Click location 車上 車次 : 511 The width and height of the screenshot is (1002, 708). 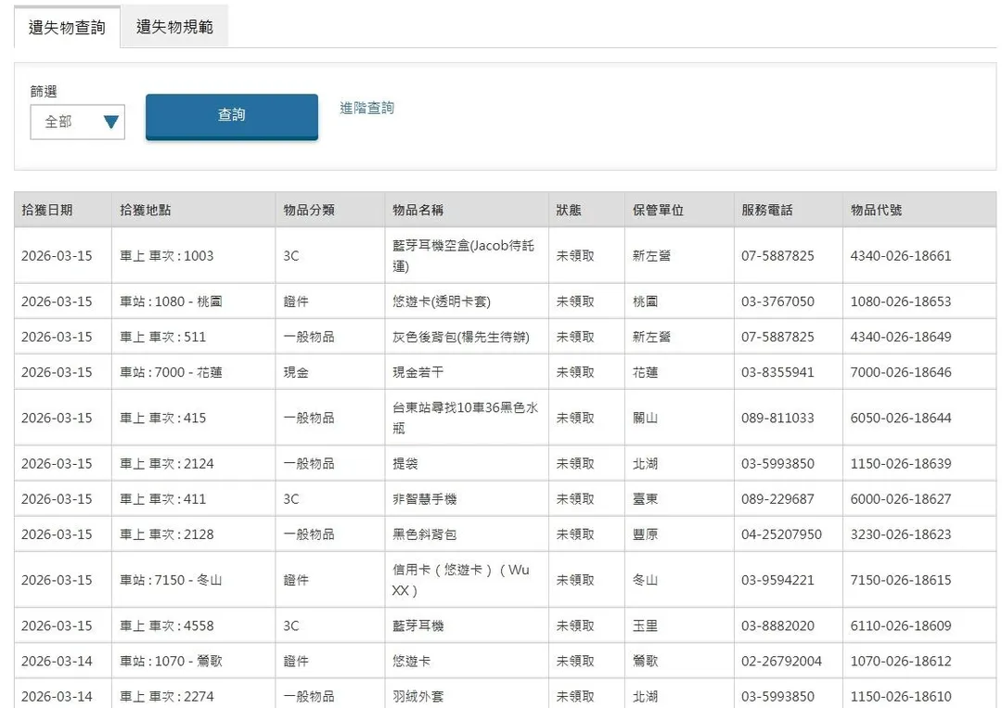click(162, 337)
